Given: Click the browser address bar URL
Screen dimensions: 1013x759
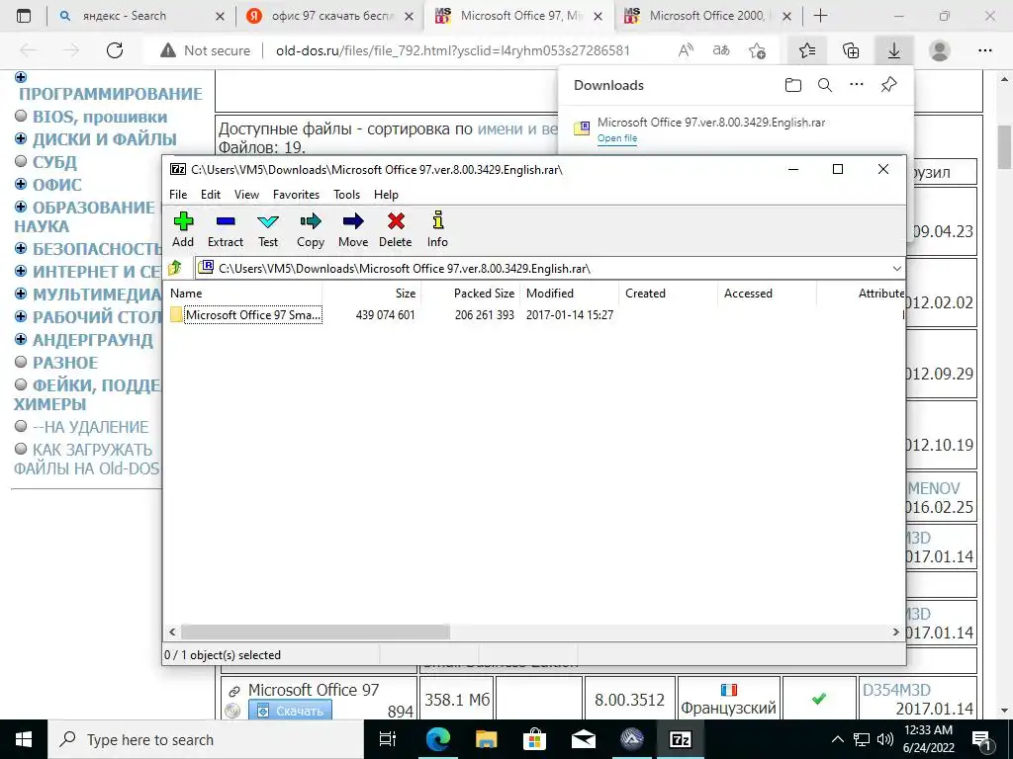Looking at the screenshot, I should (x=452, y=50).
